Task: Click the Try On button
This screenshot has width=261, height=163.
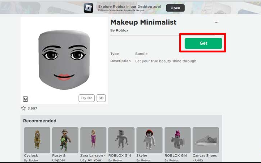Action: pyautogui.click(x=86, y=98)
